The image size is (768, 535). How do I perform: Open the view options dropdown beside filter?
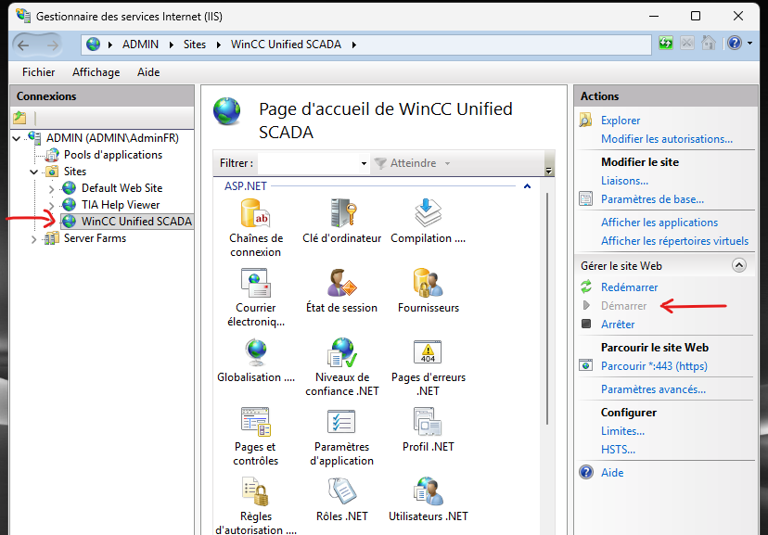(548, 170)
